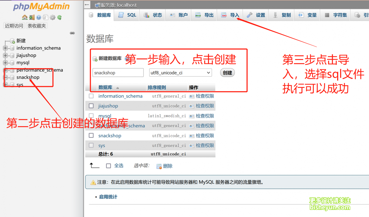Open the phpMyAdmin documentation help icon
This screenshot has height=217, width=369.
[39, 17]
